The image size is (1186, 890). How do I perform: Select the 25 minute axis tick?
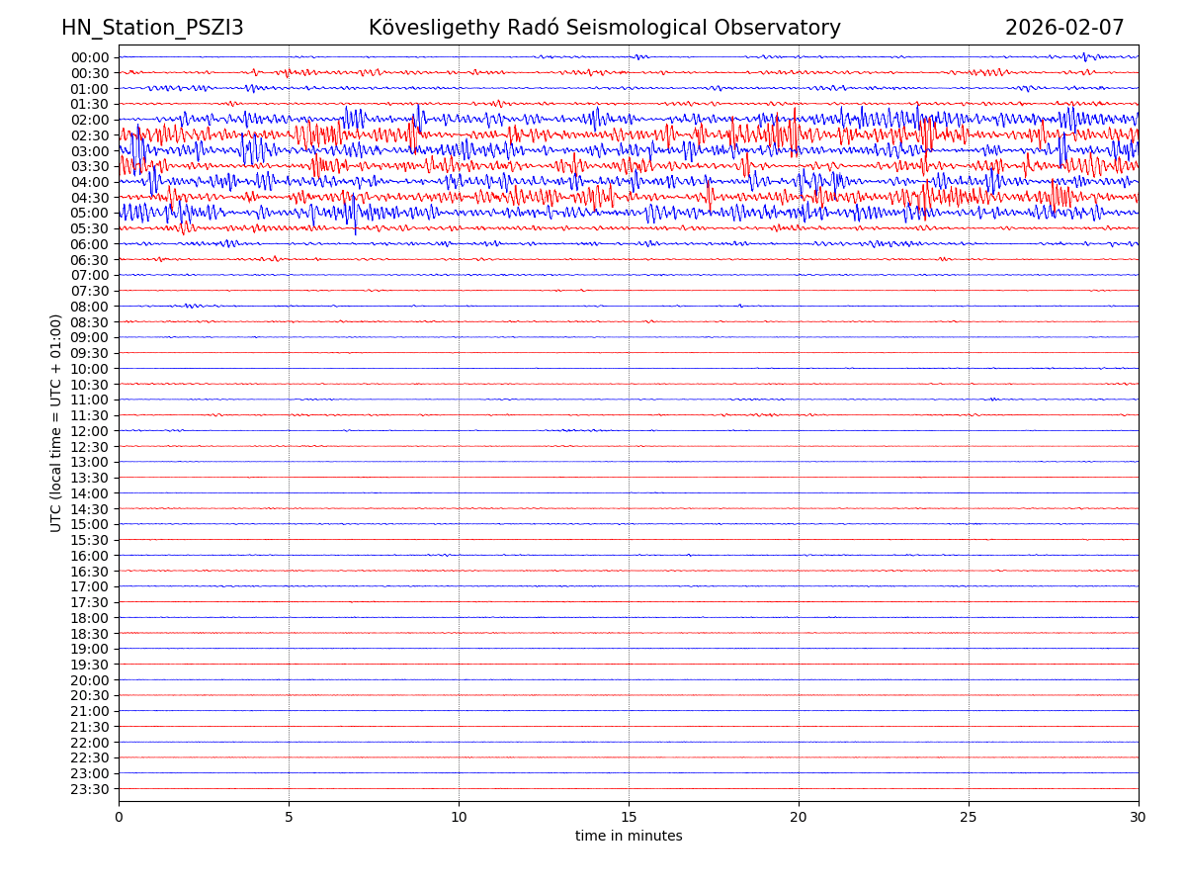969,818
